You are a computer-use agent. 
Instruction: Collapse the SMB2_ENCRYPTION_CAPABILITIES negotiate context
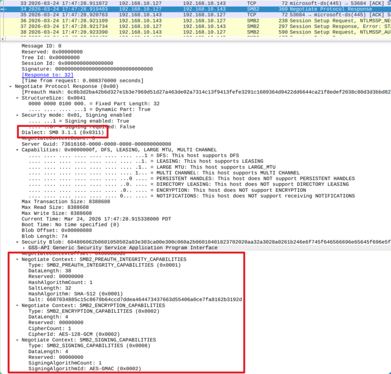click(18, 306)
